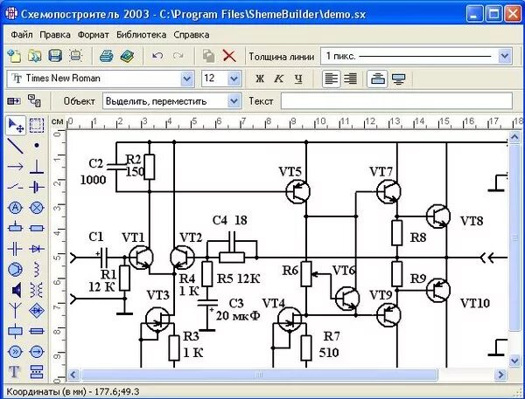This screenshot has height=399, width=525.
Task: Open the Файл menu
Action: (22, 35)
